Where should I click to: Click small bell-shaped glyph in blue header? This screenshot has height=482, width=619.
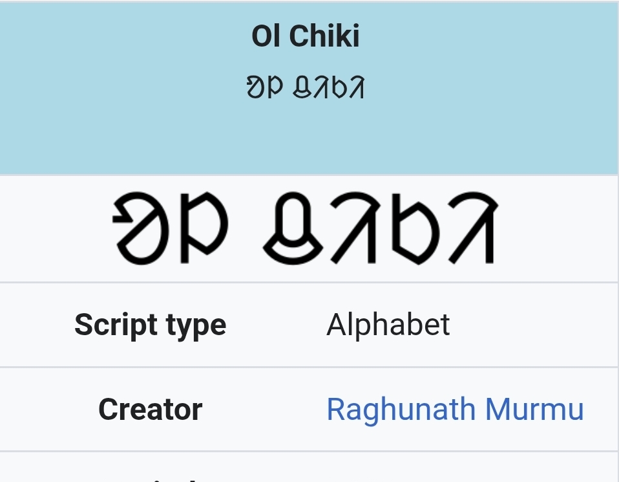[301, 87]
